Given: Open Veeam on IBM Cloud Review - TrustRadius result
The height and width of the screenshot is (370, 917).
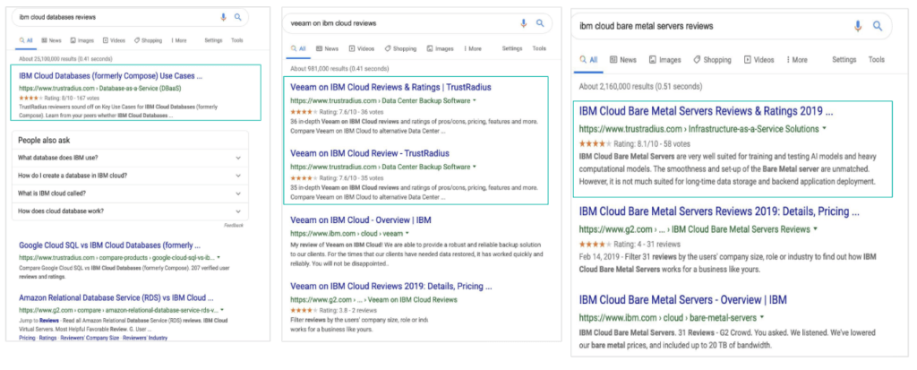Looking at the screenshot, I should coord(370,153).
